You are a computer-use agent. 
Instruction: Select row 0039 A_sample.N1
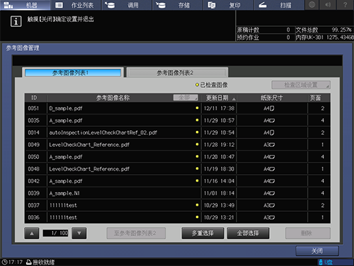click(x=177, y=193)
